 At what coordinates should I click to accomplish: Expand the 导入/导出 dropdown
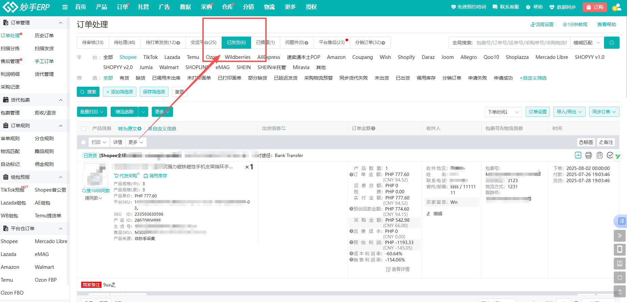(x=569, y=112)
